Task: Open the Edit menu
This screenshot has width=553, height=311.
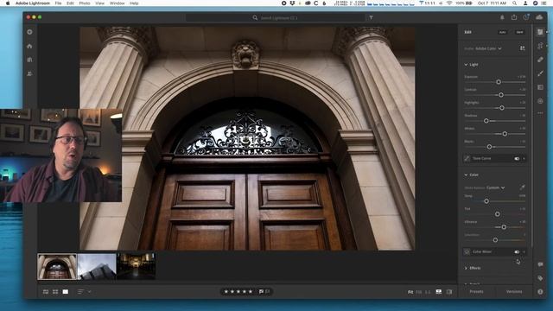Action: click(70, 3)
